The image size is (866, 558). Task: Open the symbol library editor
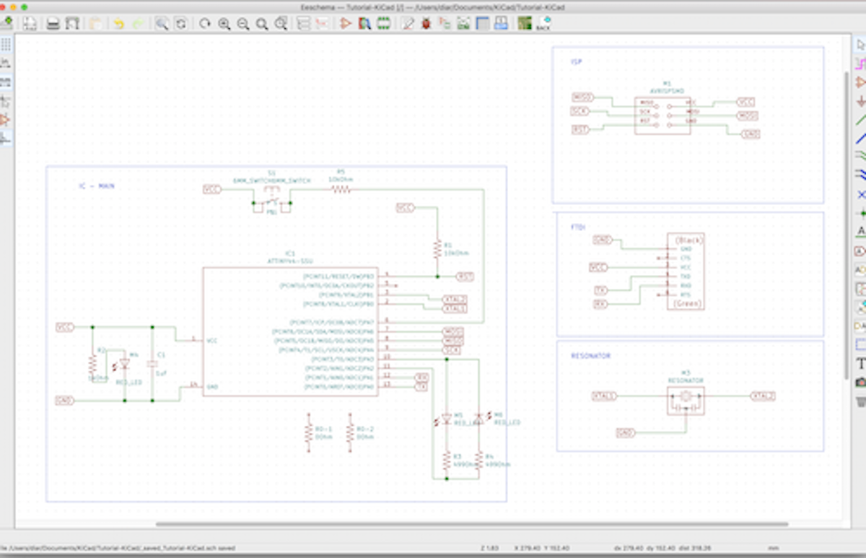coord(345,23)
